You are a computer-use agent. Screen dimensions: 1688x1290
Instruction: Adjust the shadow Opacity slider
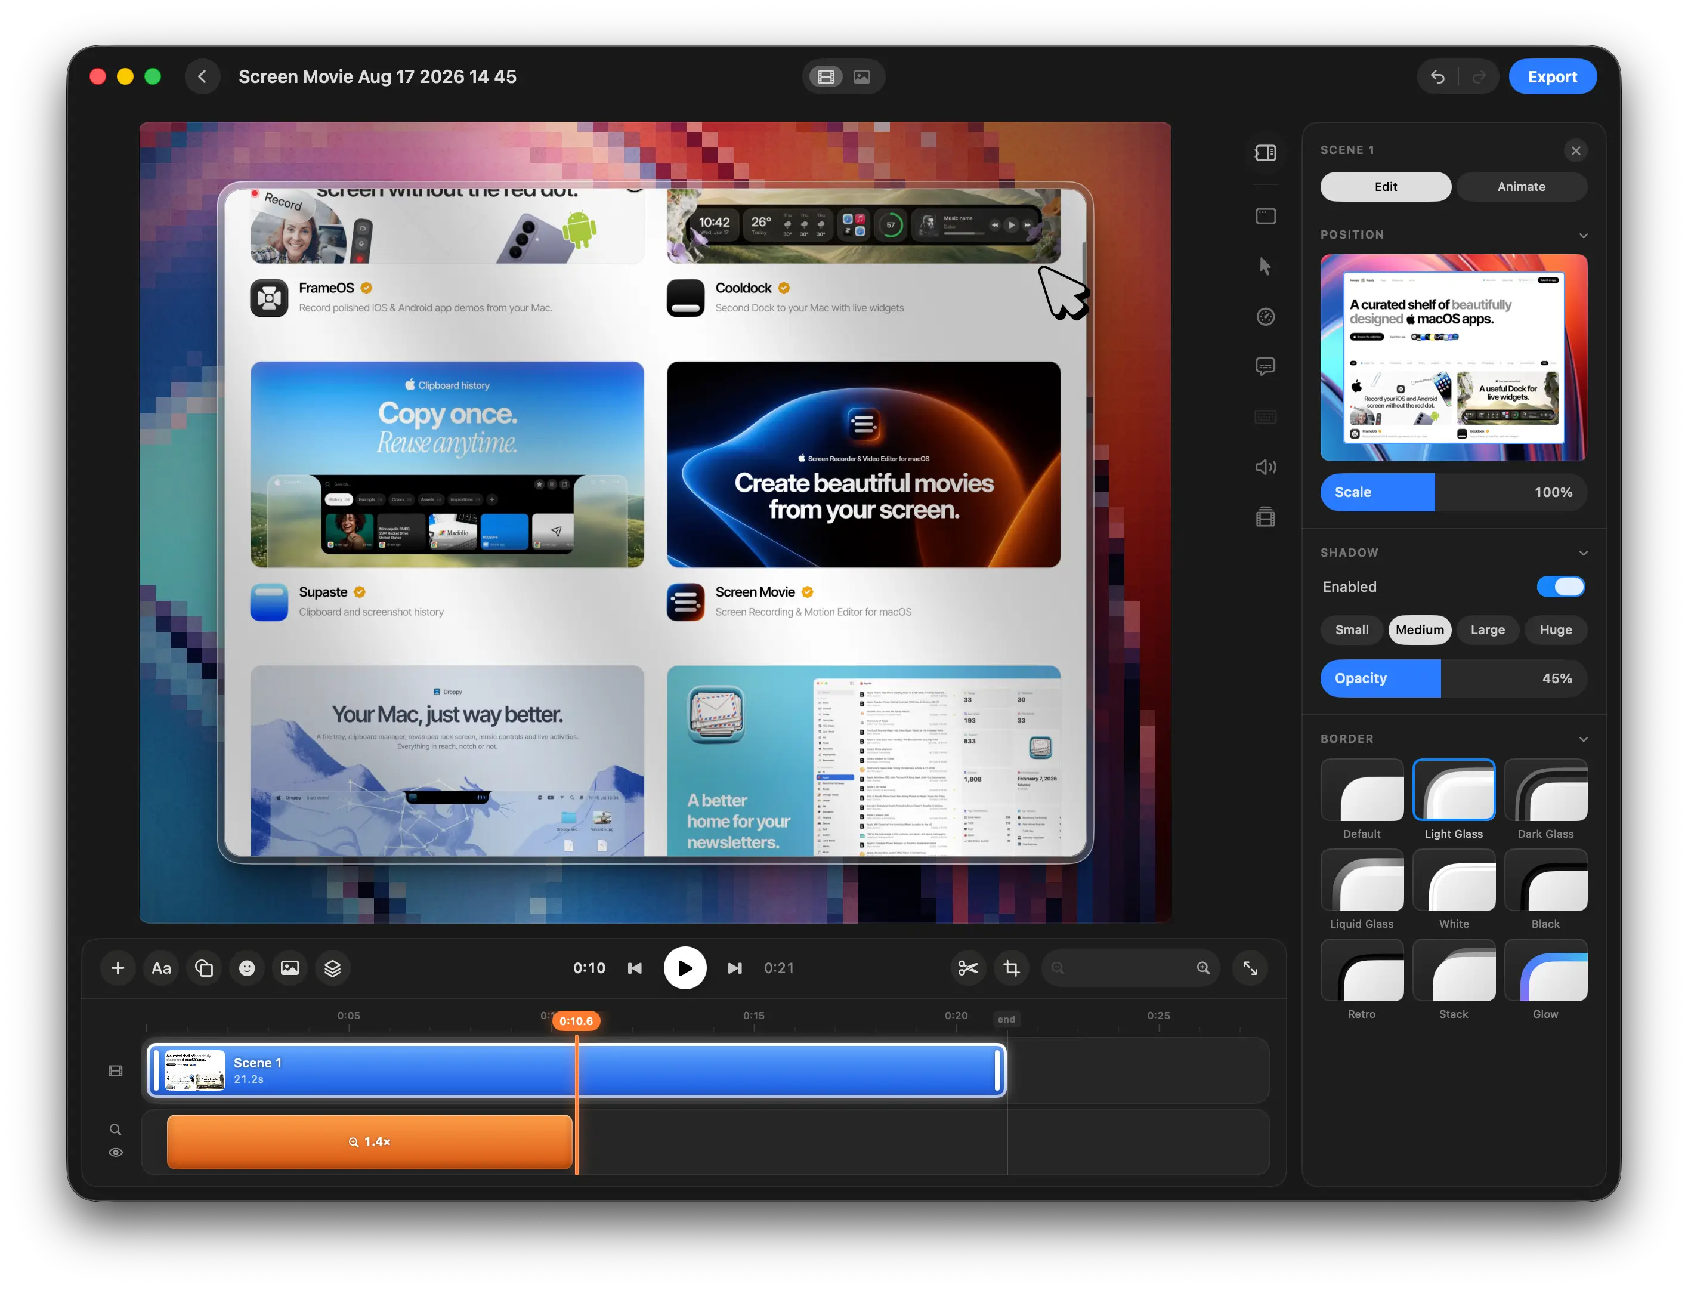(1453, 678)
